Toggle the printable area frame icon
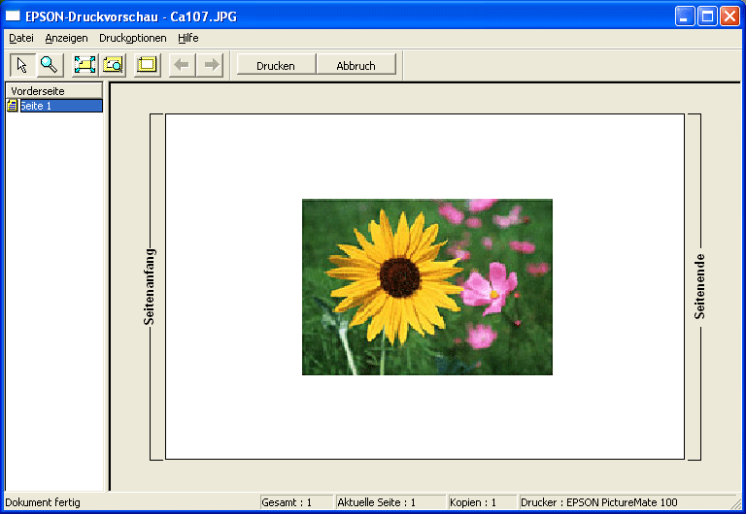Viewport: 746px width, 514px height. pos(147,65)
